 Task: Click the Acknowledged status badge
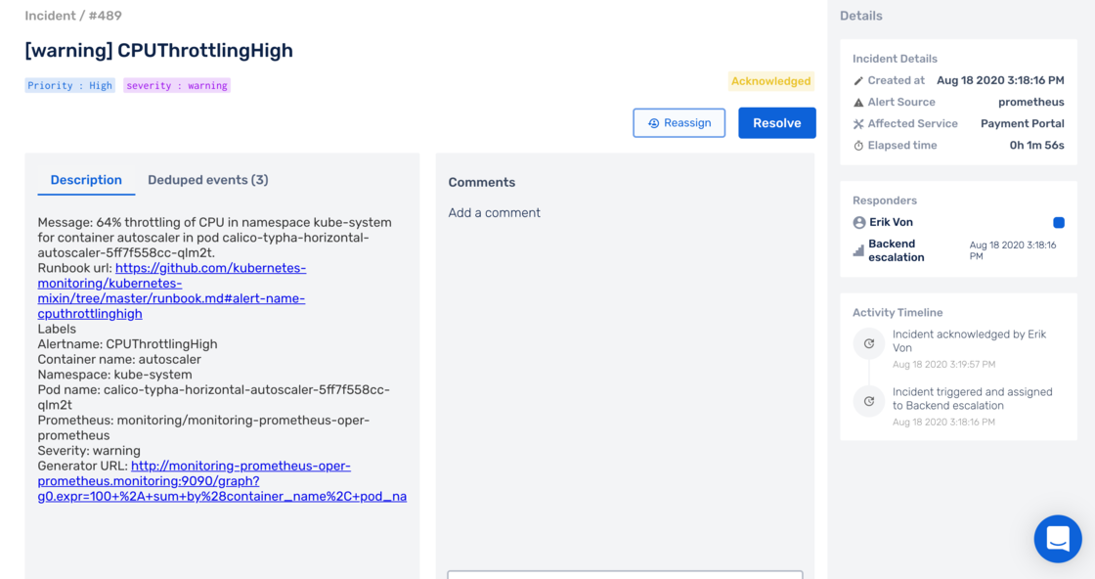pos(771,81)
